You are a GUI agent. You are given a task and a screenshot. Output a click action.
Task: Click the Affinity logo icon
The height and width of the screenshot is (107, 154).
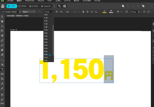[x=3, y=6]
